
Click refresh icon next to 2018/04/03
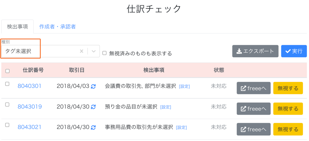point(93,86)
